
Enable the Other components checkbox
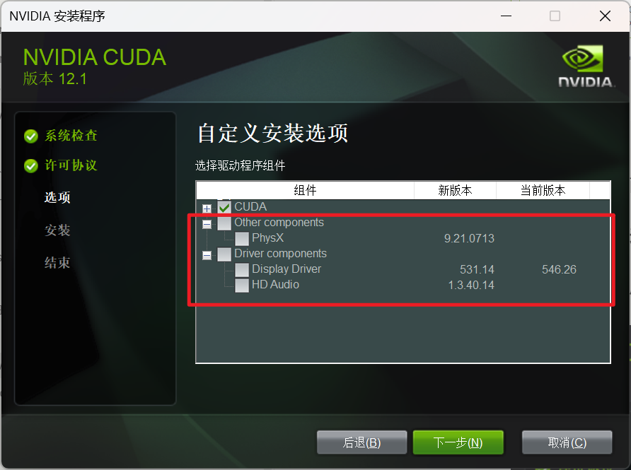pos(224,223)
